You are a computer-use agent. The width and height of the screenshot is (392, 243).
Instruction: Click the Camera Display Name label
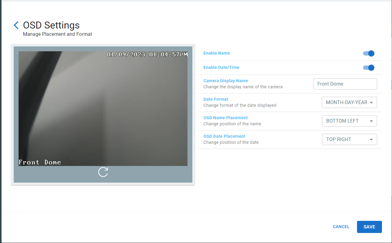click(x=226, y=81)
